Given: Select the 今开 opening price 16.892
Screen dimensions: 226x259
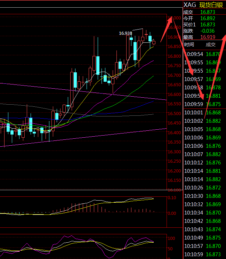Looking at the screenshot, I should (208, 18).
